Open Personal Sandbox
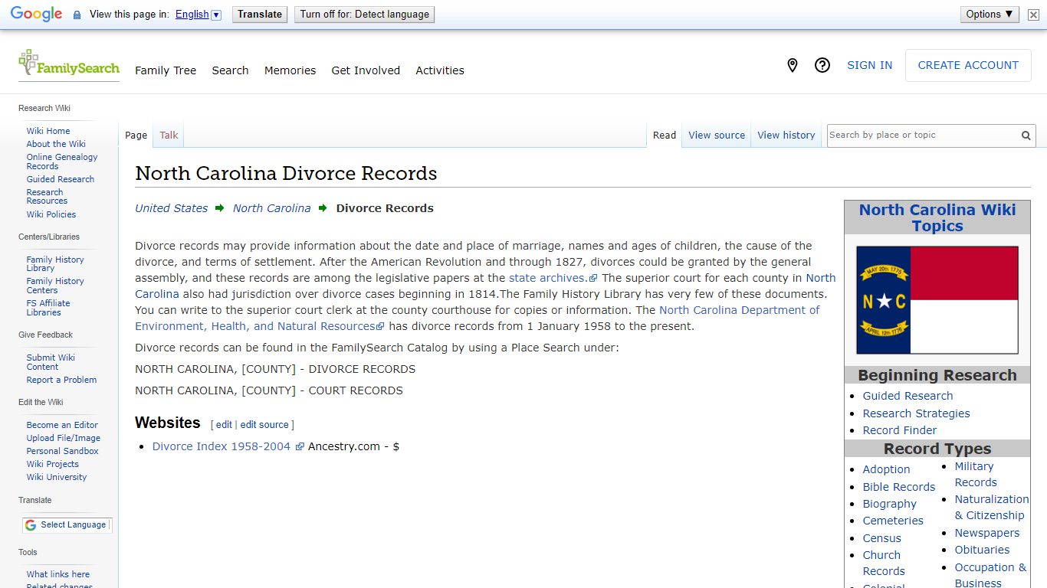The height and width of the screenshot is (588, 1047). pyautogui.click(x=63, y=451)
